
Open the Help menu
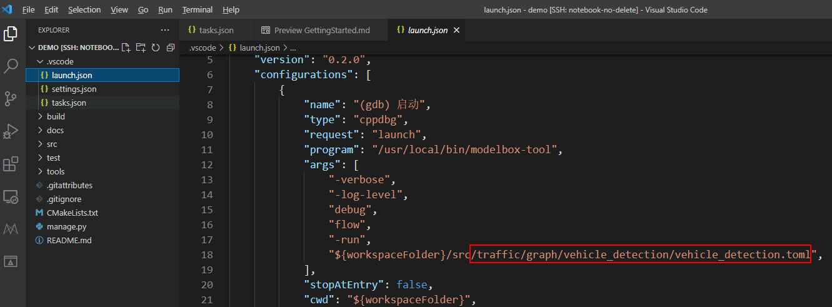(231, 10)
